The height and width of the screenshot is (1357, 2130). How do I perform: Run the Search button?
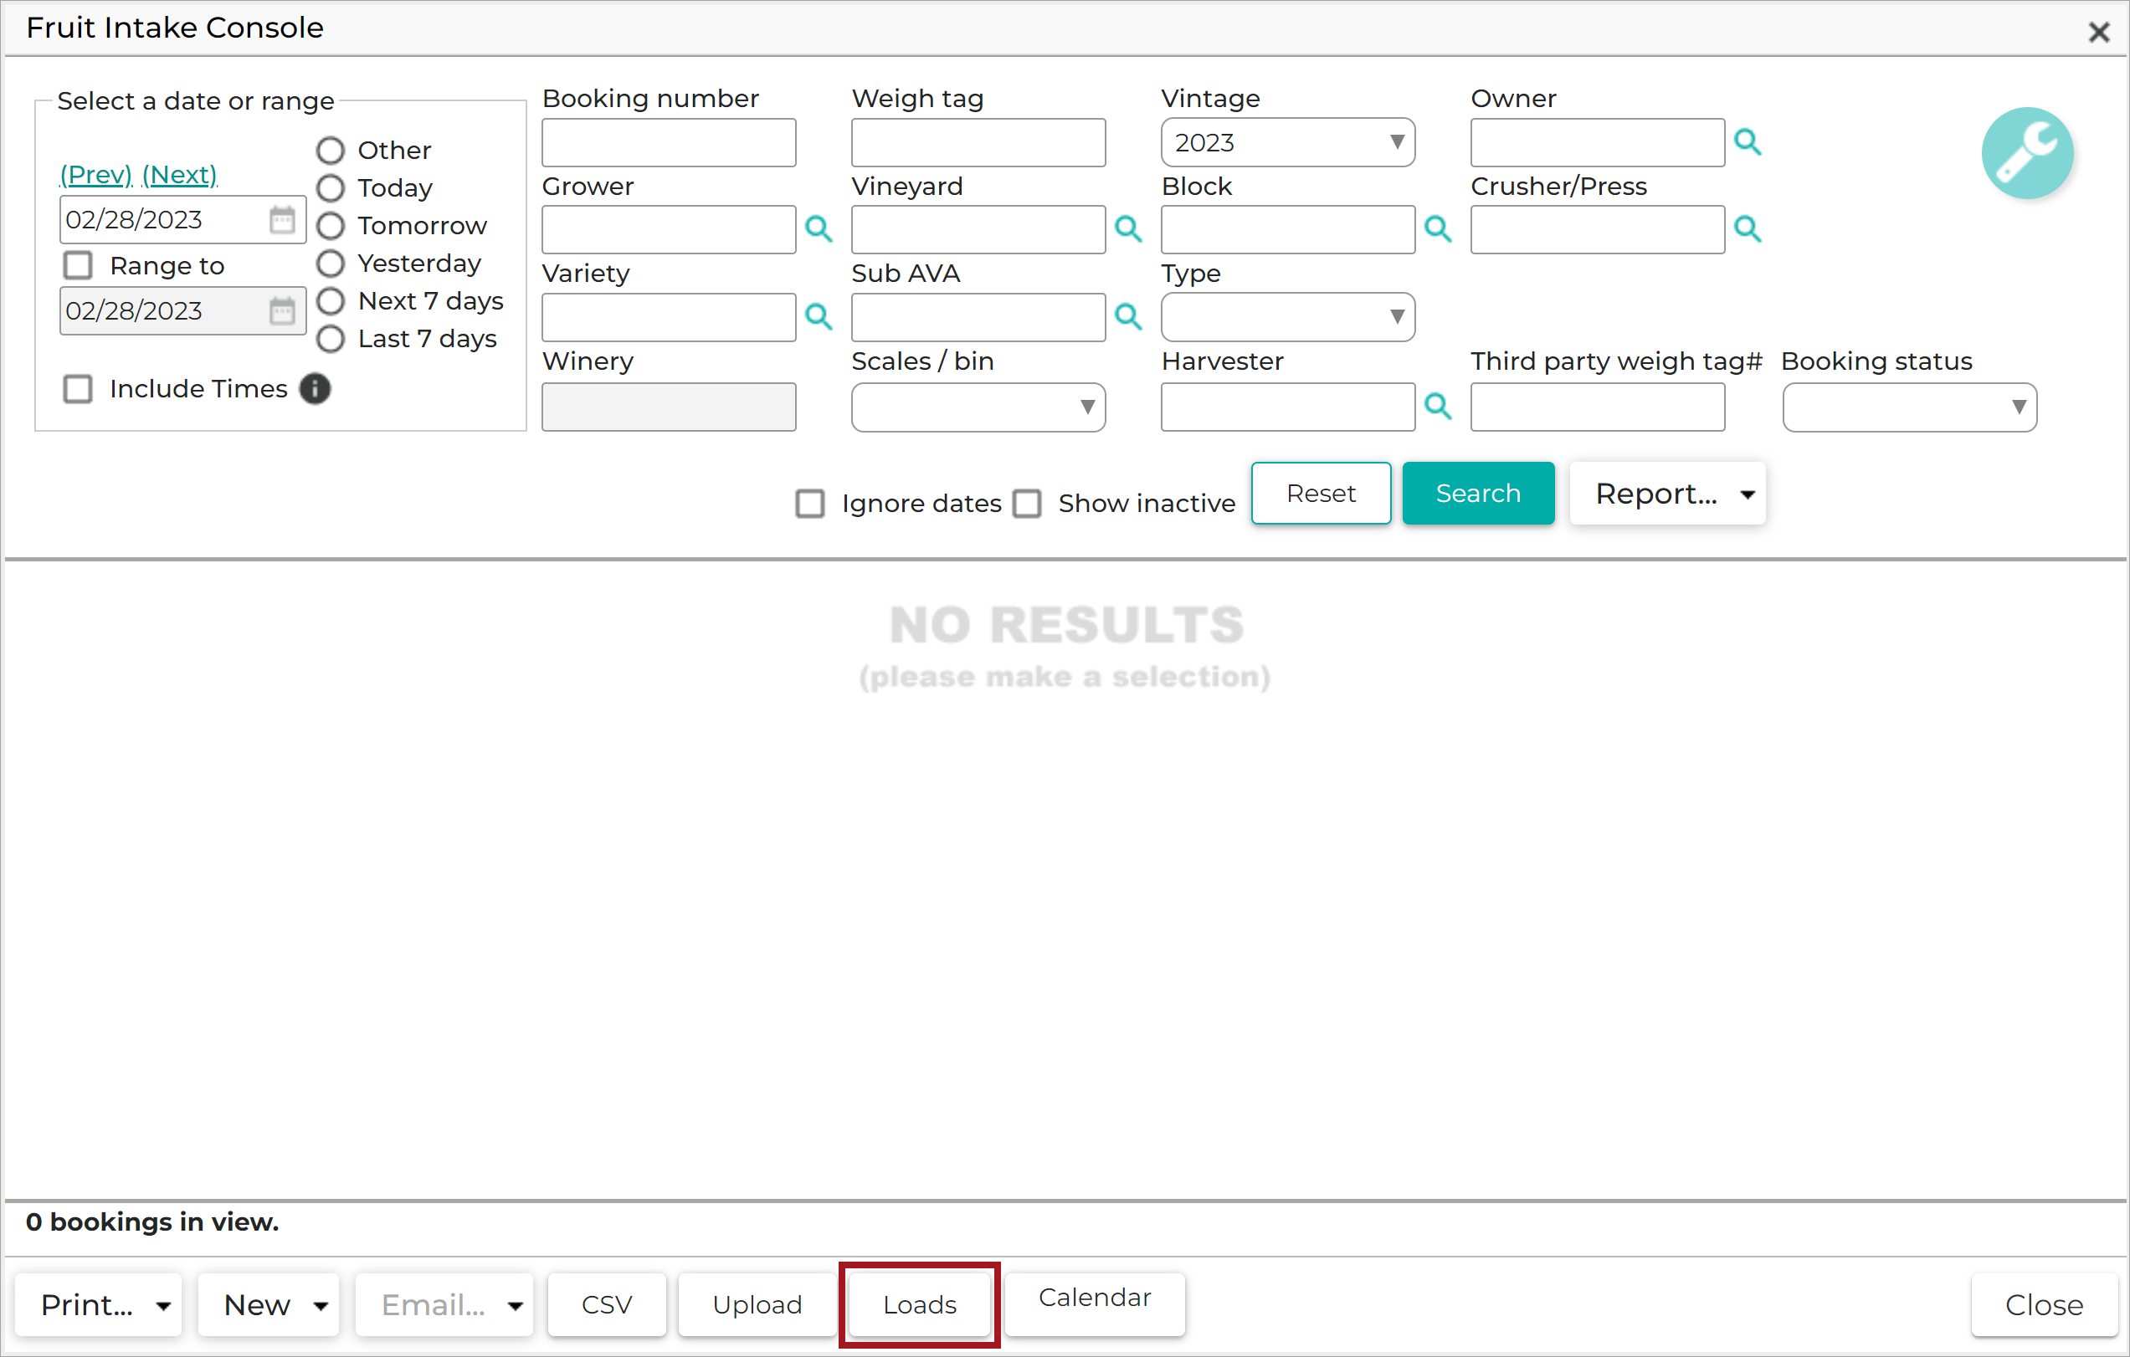pyautogui.click(x=1478, y=494)
